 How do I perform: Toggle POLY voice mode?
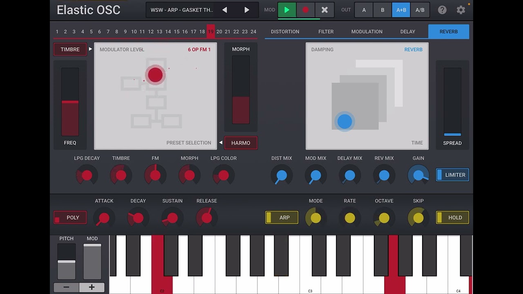[x=70, y=218]
